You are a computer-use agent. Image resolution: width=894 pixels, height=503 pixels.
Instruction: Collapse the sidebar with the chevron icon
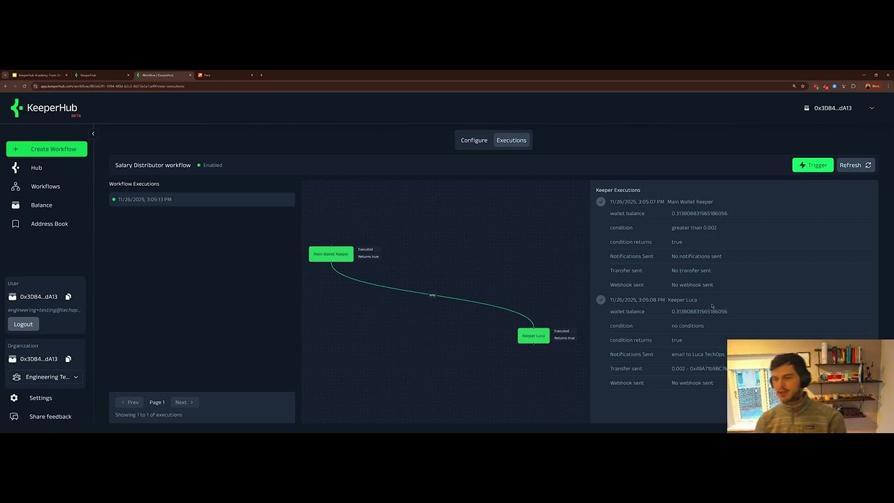[93, 133]
